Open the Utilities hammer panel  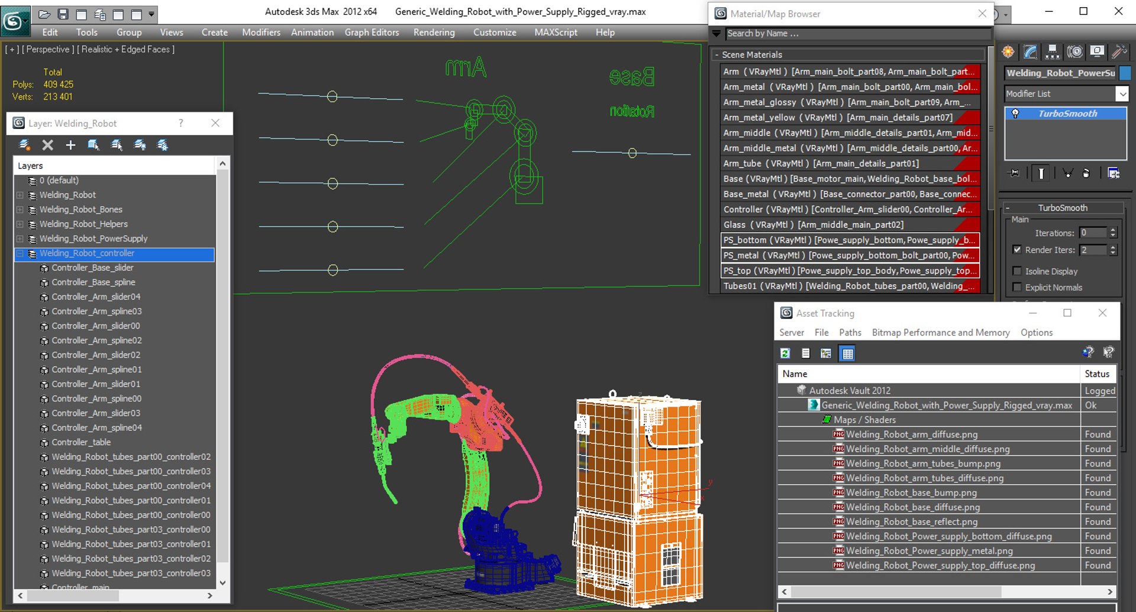(x=1119, y=52)
